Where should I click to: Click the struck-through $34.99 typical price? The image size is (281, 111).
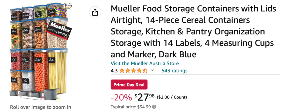(x=144, y=107)
